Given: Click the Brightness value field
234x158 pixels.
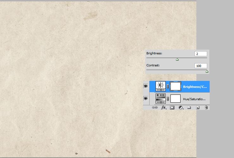Looking at the screenshot, I should 201,54.
